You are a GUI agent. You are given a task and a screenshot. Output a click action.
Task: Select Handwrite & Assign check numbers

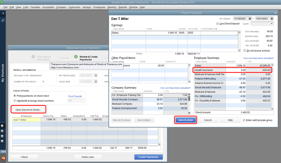(x=15, y=101)
